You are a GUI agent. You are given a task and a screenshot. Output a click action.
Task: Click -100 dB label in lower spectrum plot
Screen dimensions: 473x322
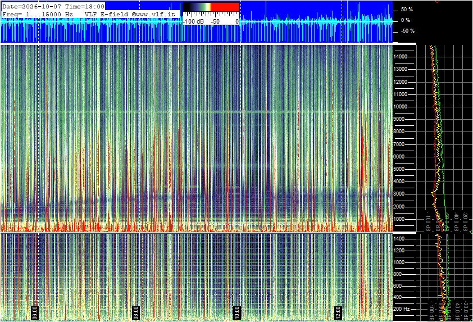tap(431, 311)
